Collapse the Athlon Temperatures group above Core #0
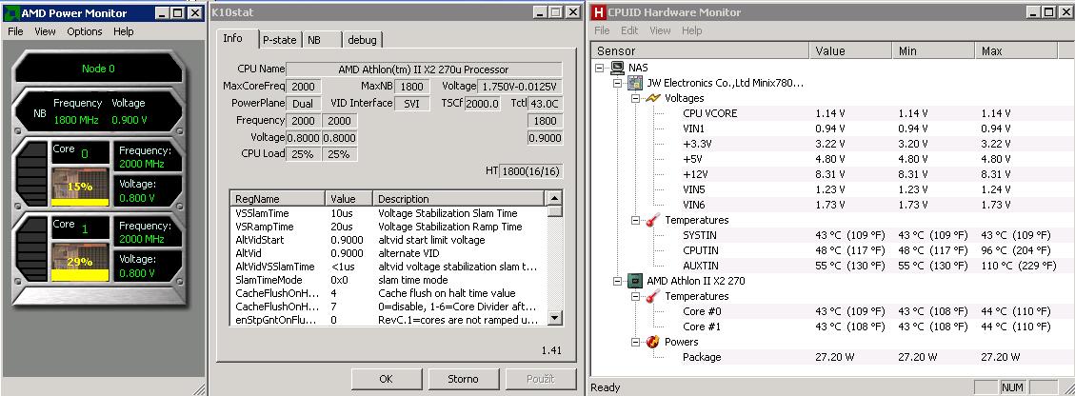The height and width of the screenshot is (396, 1075). tap(636, 296)
